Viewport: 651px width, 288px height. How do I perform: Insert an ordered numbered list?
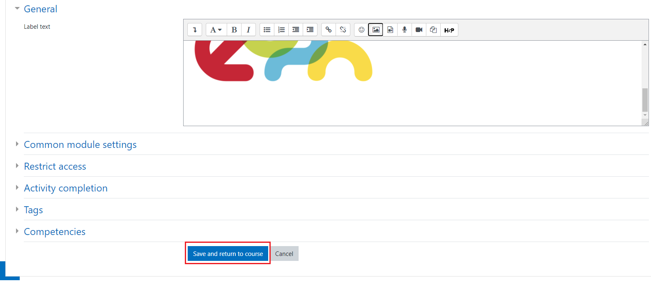(281, 30)
